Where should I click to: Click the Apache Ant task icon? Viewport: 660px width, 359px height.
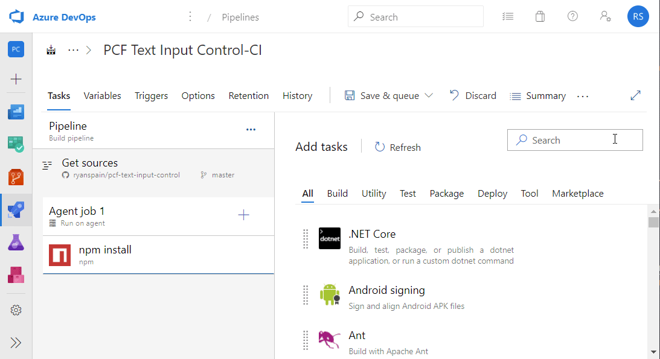pyautogui.click(x=329, y=340)
